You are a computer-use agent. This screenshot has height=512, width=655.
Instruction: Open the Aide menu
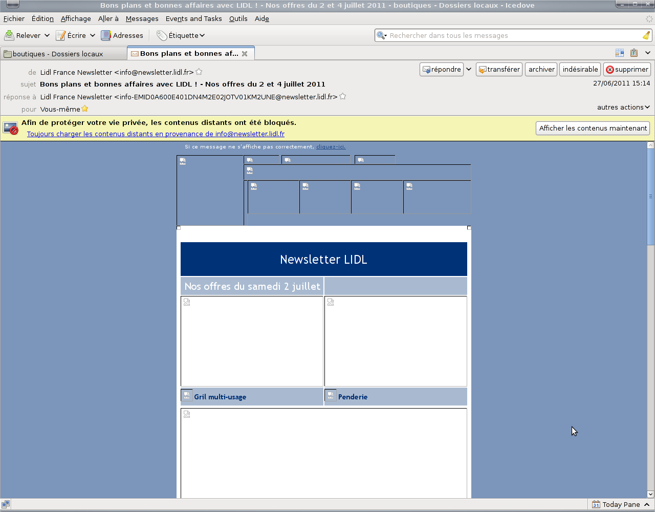(262, 18)
